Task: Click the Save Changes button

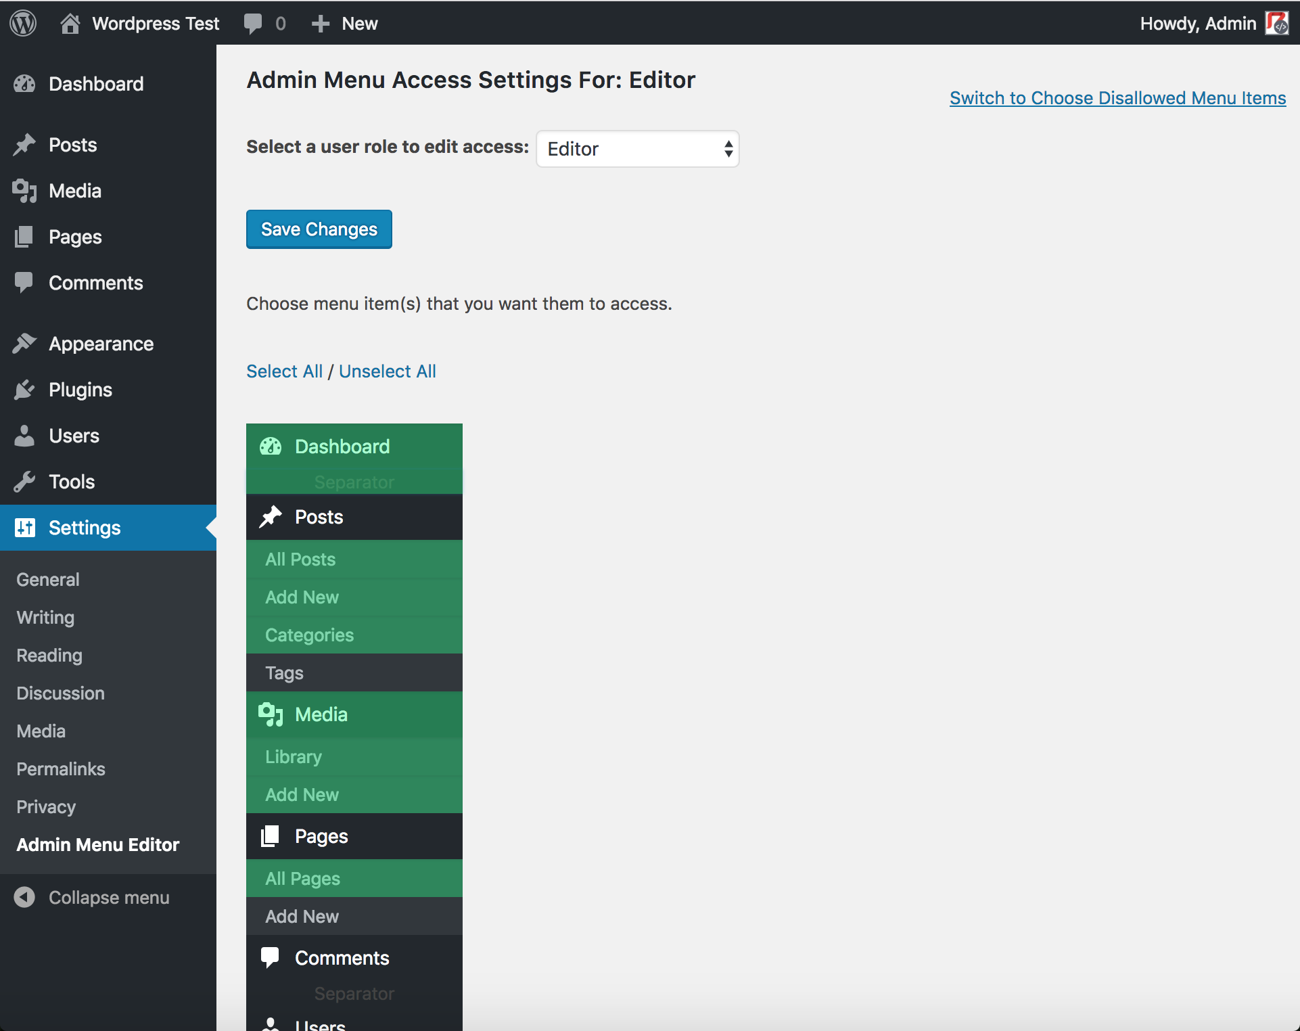Action: tap(319, 229)
